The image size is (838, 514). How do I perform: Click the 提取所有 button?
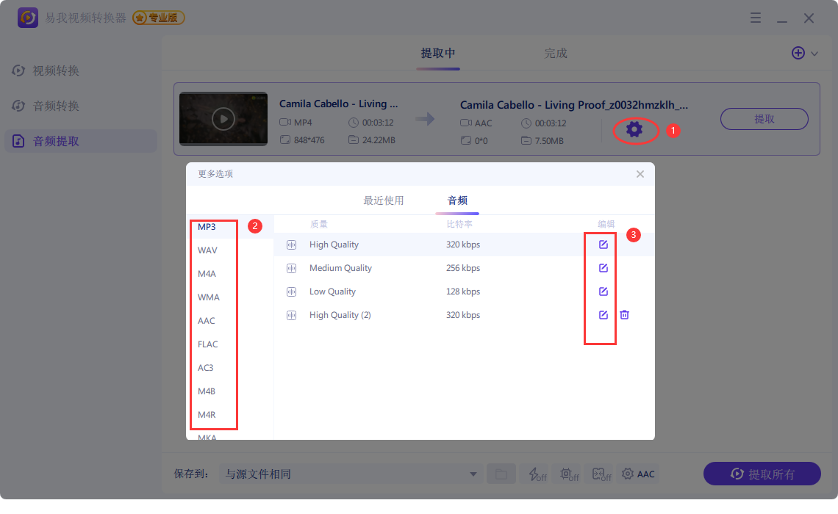coord(762,474)
